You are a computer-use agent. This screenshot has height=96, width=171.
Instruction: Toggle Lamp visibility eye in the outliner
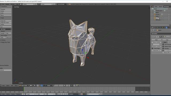tap(169, 16)
